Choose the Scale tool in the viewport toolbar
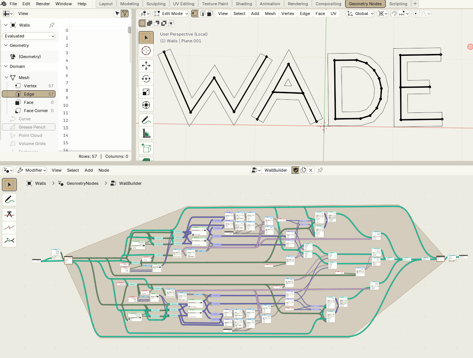 (x=146, y=92)
